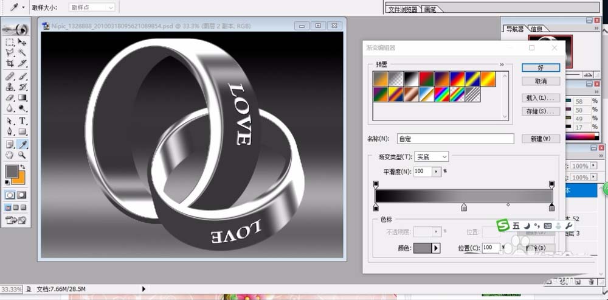Click the orange background color swatch
The width and height of the screenshot is (608, 300).
tap(20, 180)
